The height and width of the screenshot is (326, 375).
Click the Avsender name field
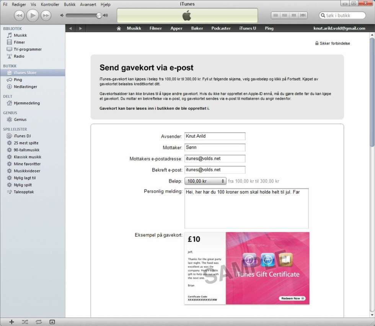coord(215,136)
